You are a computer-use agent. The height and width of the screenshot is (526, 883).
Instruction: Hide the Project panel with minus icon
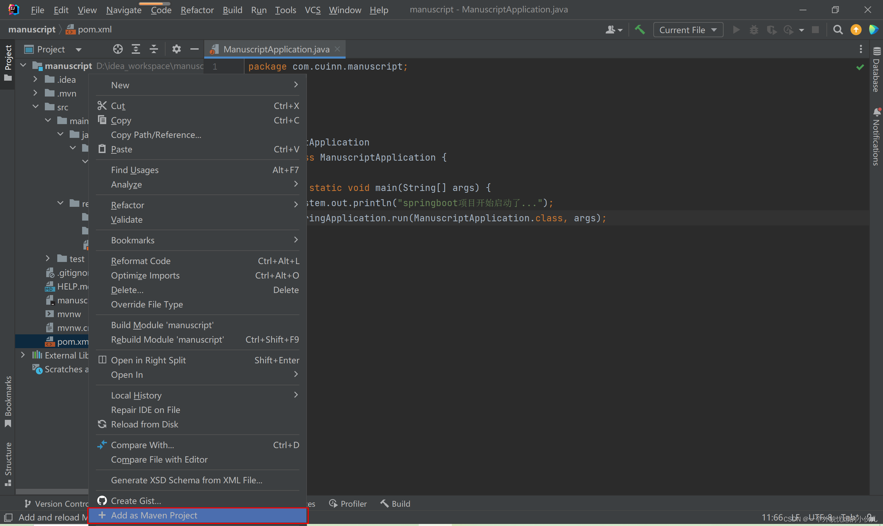pos(194,49)
